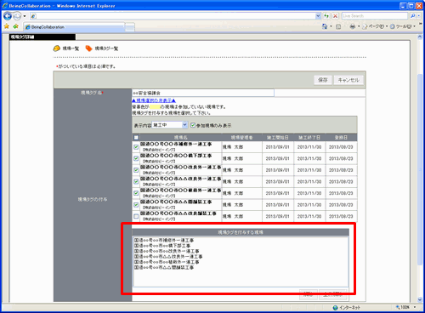The height and width of the screenshot is (313, 425).
Task: Open the recent pages dropdown arrow
Action: pos(25,16)
